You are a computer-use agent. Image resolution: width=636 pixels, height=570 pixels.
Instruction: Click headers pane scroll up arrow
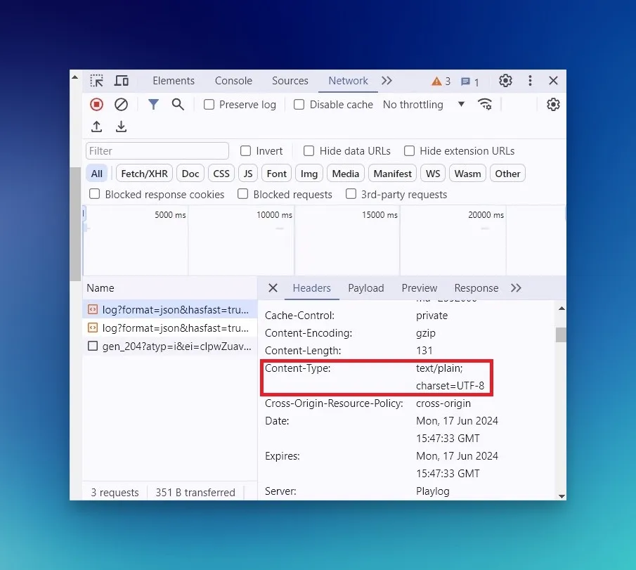[x=562, y=309]
